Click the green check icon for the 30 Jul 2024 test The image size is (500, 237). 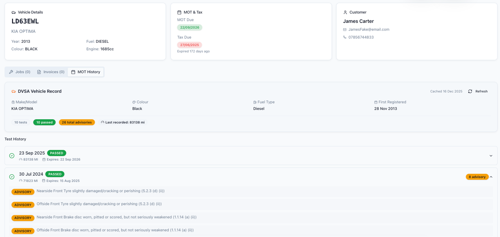tap(12, 177)
